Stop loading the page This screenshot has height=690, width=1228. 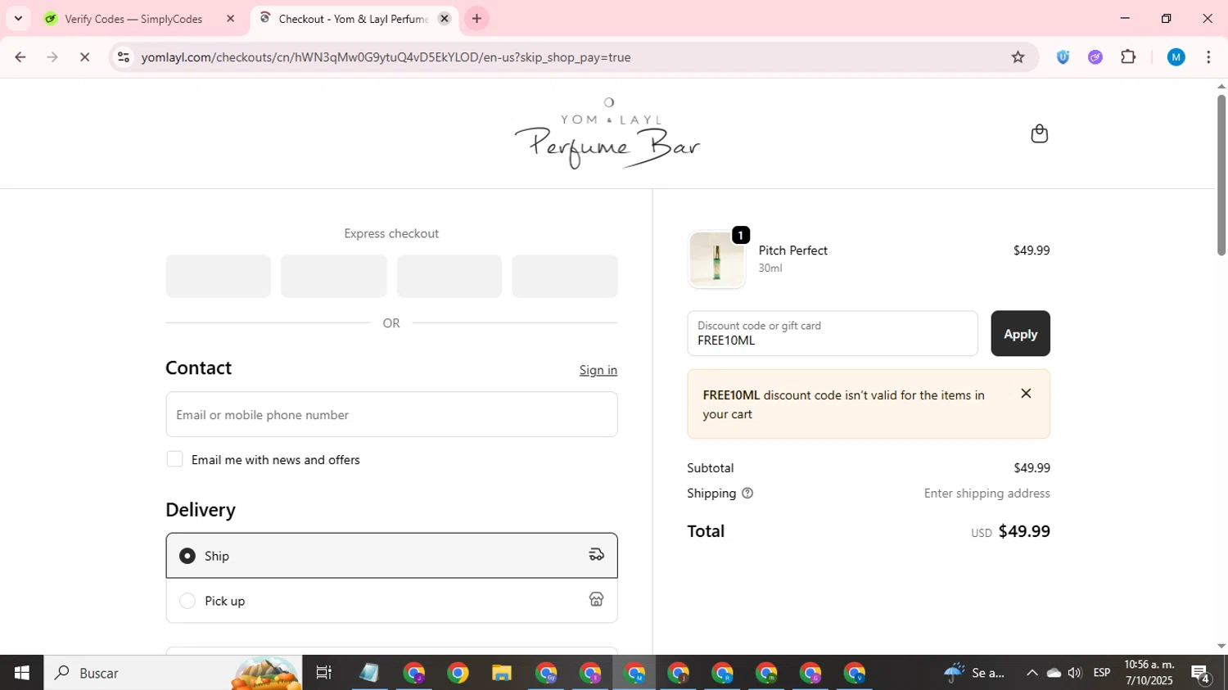(84, 57)
